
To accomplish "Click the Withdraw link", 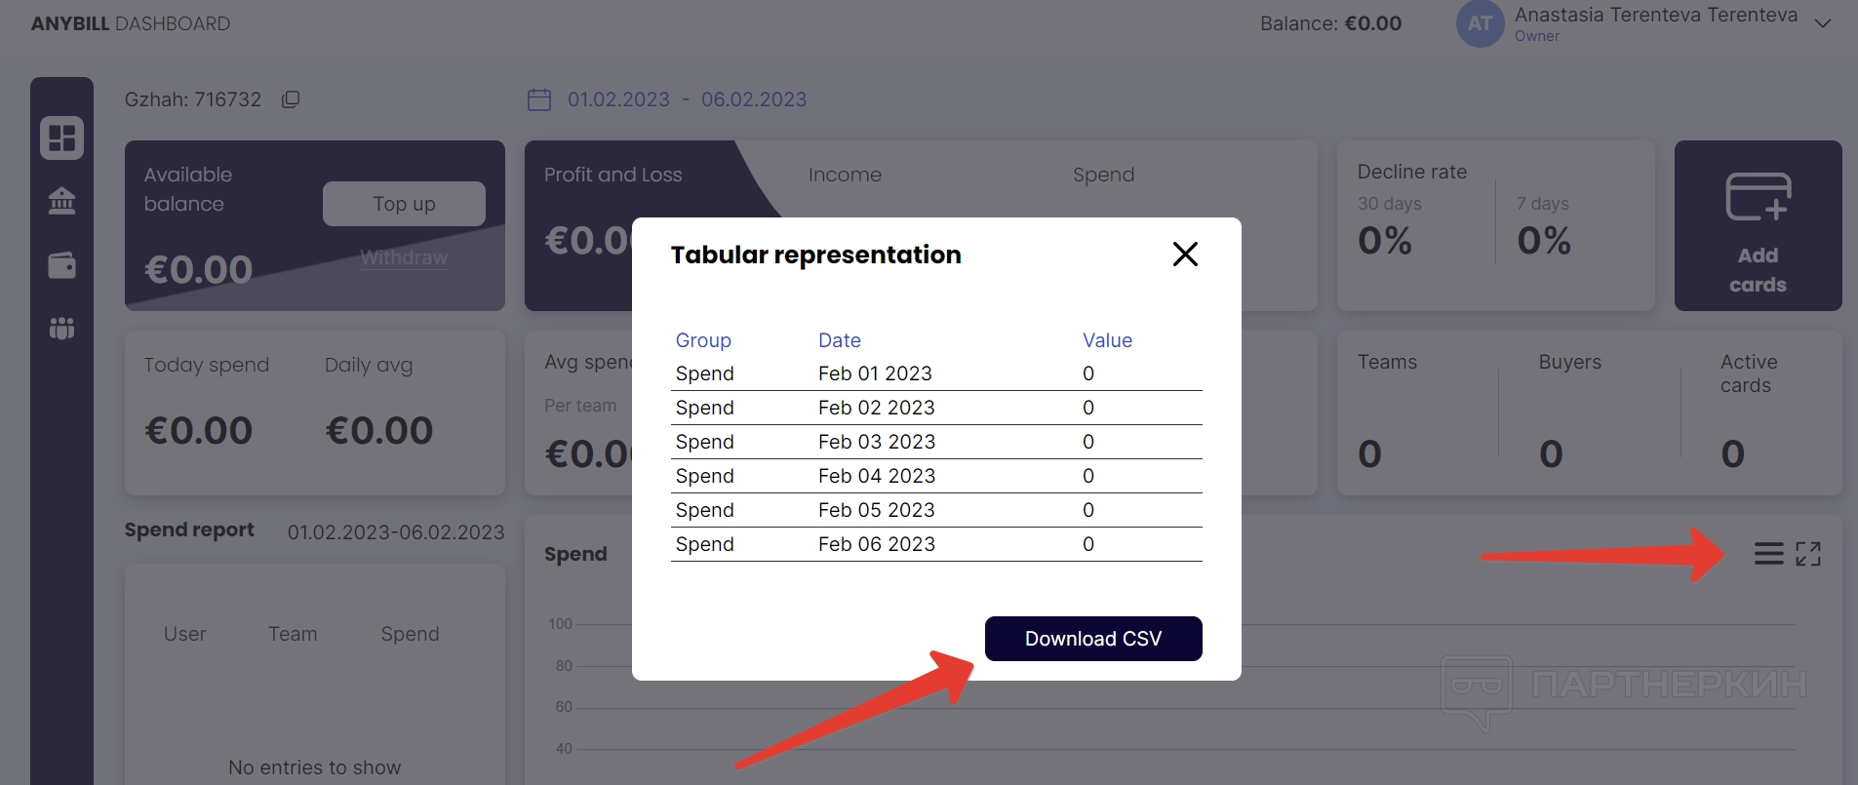I will pos(404,257).
